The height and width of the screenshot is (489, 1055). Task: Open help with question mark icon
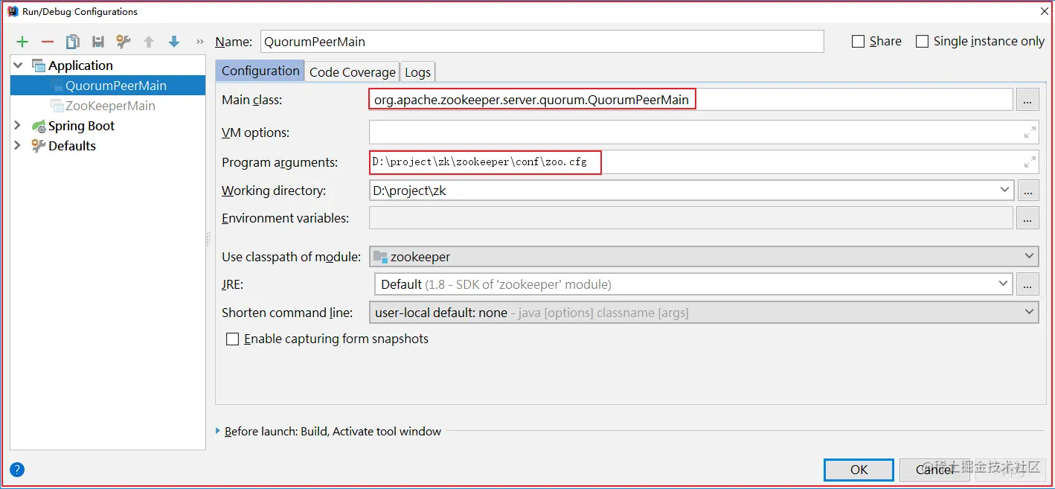(x=17, y=470)
